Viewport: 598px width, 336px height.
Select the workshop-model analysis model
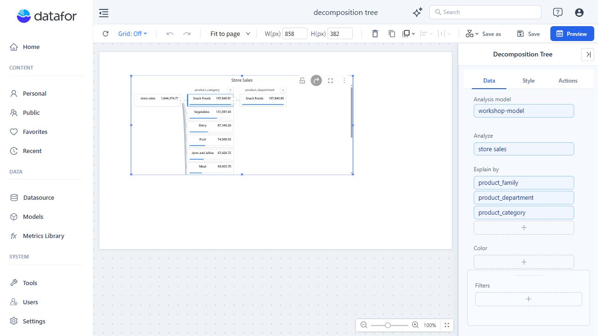pyautogui.click(x=524, y=111)
